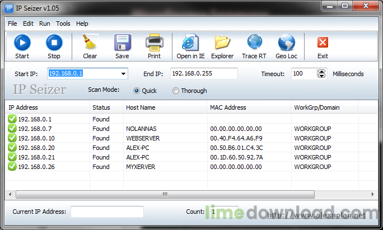Open selected host in IE
The image size is (383, 230).
click(190, 46)
